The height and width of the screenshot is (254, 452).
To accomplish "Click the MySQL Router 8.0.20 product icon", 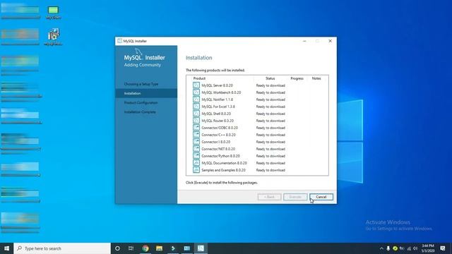I will click(x=196, y=121).
